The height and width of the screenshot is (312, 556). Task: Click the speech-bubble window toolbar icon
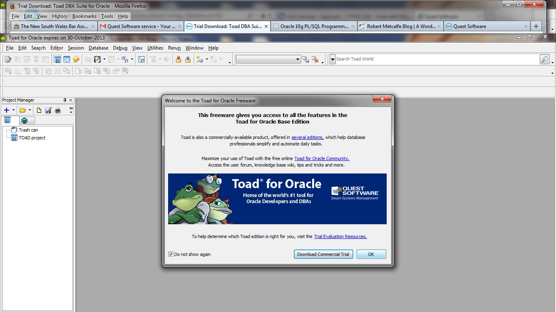67,59
